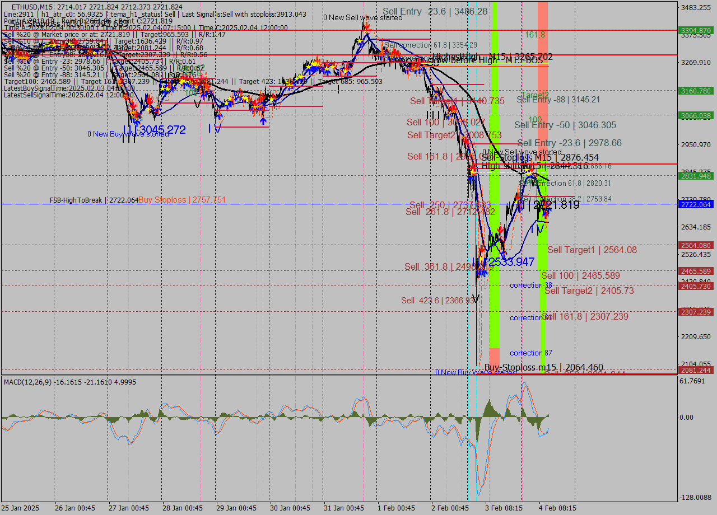Click the Buy-Stoploss m15 | 2064.460 annotation
The image size is (717, 515).
coord(544,367)
